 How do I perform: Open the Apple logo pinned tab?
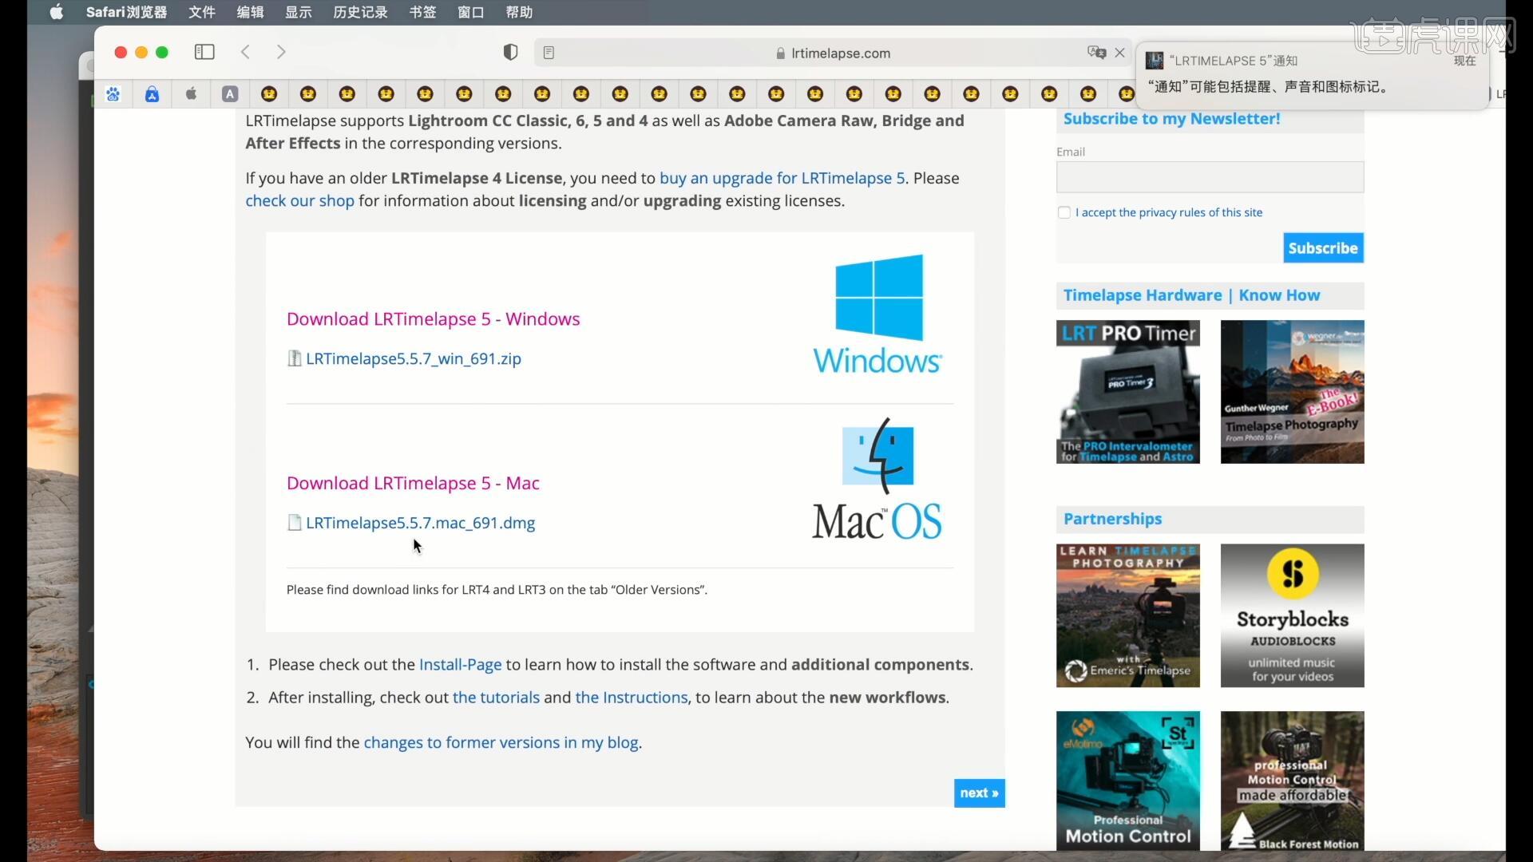point(191,94)
